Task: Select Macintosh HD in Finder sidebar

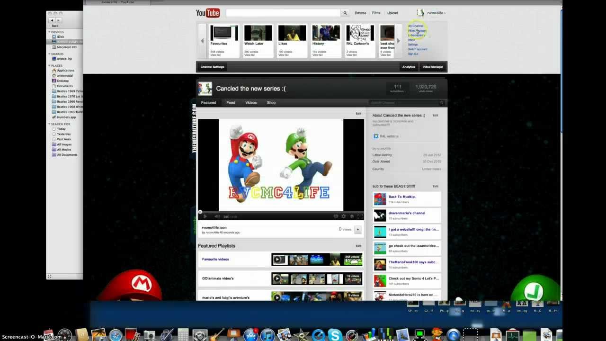Action: tap(67, 47)
